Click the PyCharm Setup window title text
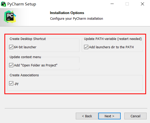Image resolution: width=150 pixels, height=123 pixels. point(22,4)
